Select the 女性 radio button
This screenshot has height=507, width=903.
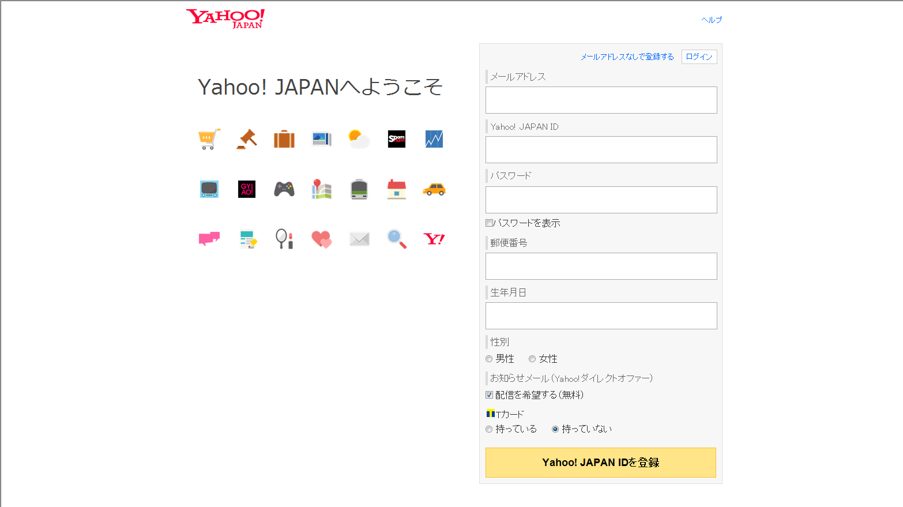coord(532,359)
